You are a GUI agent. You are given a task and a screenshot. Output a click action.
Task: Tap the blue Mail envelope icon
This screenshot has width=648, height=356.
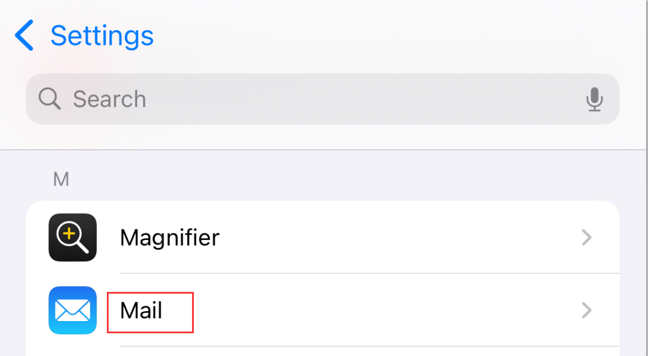72,310
